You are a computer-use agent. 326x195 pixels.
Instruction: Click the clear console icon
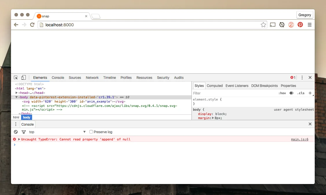pos(16,132)
